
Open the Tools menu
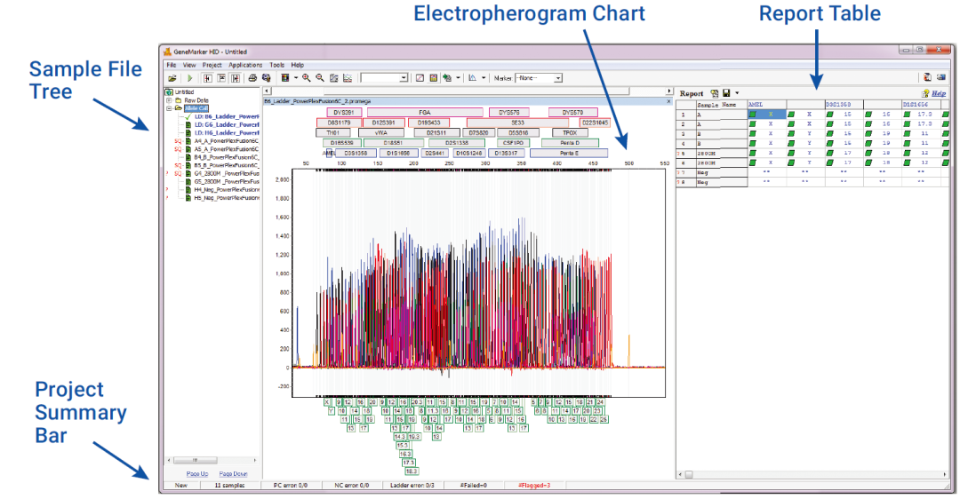(x=277, y=65)
